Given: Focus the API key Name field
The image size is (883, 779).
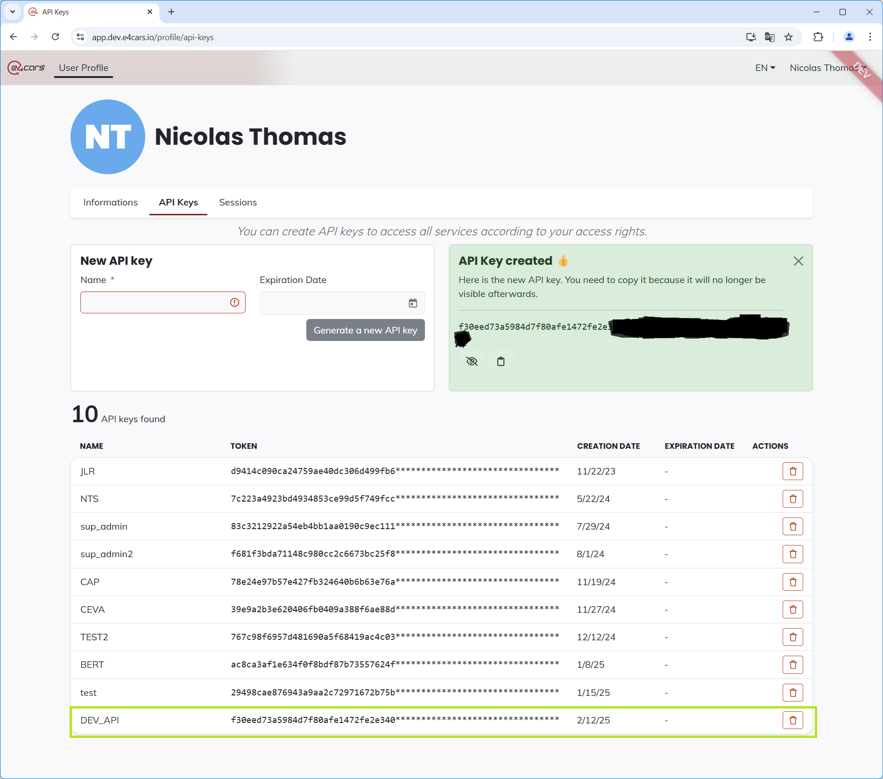Looking at the screenshot, I should pyautogui.click(x=154, y=303).
